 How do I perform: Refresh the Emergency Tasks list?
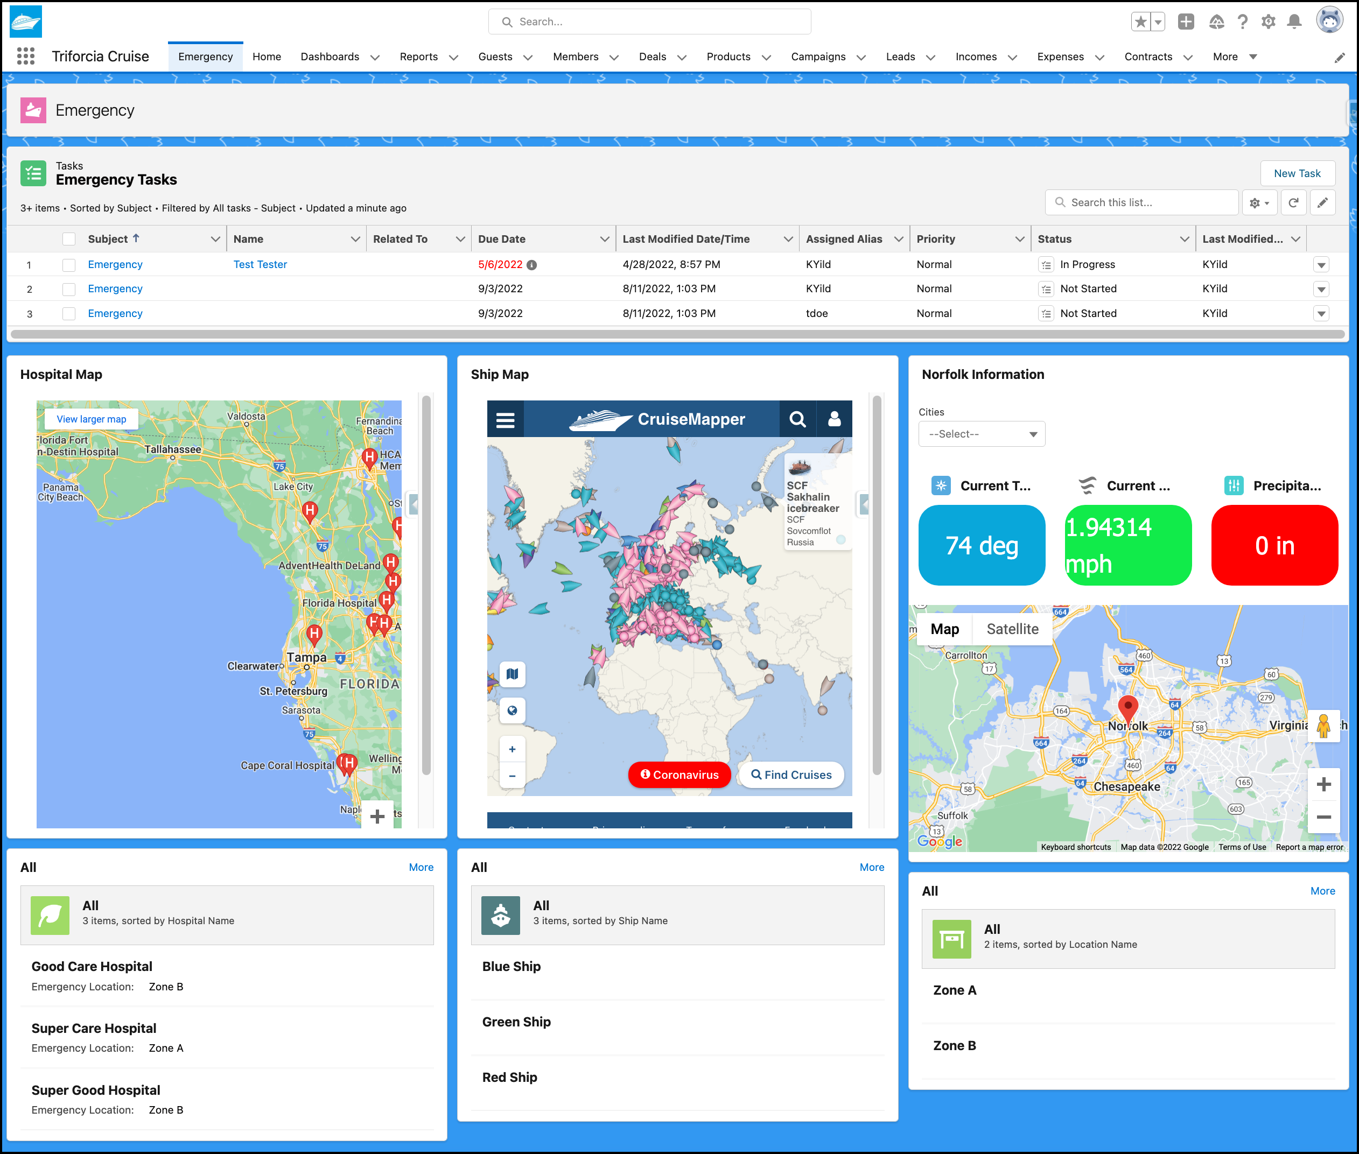[1293, 203]
